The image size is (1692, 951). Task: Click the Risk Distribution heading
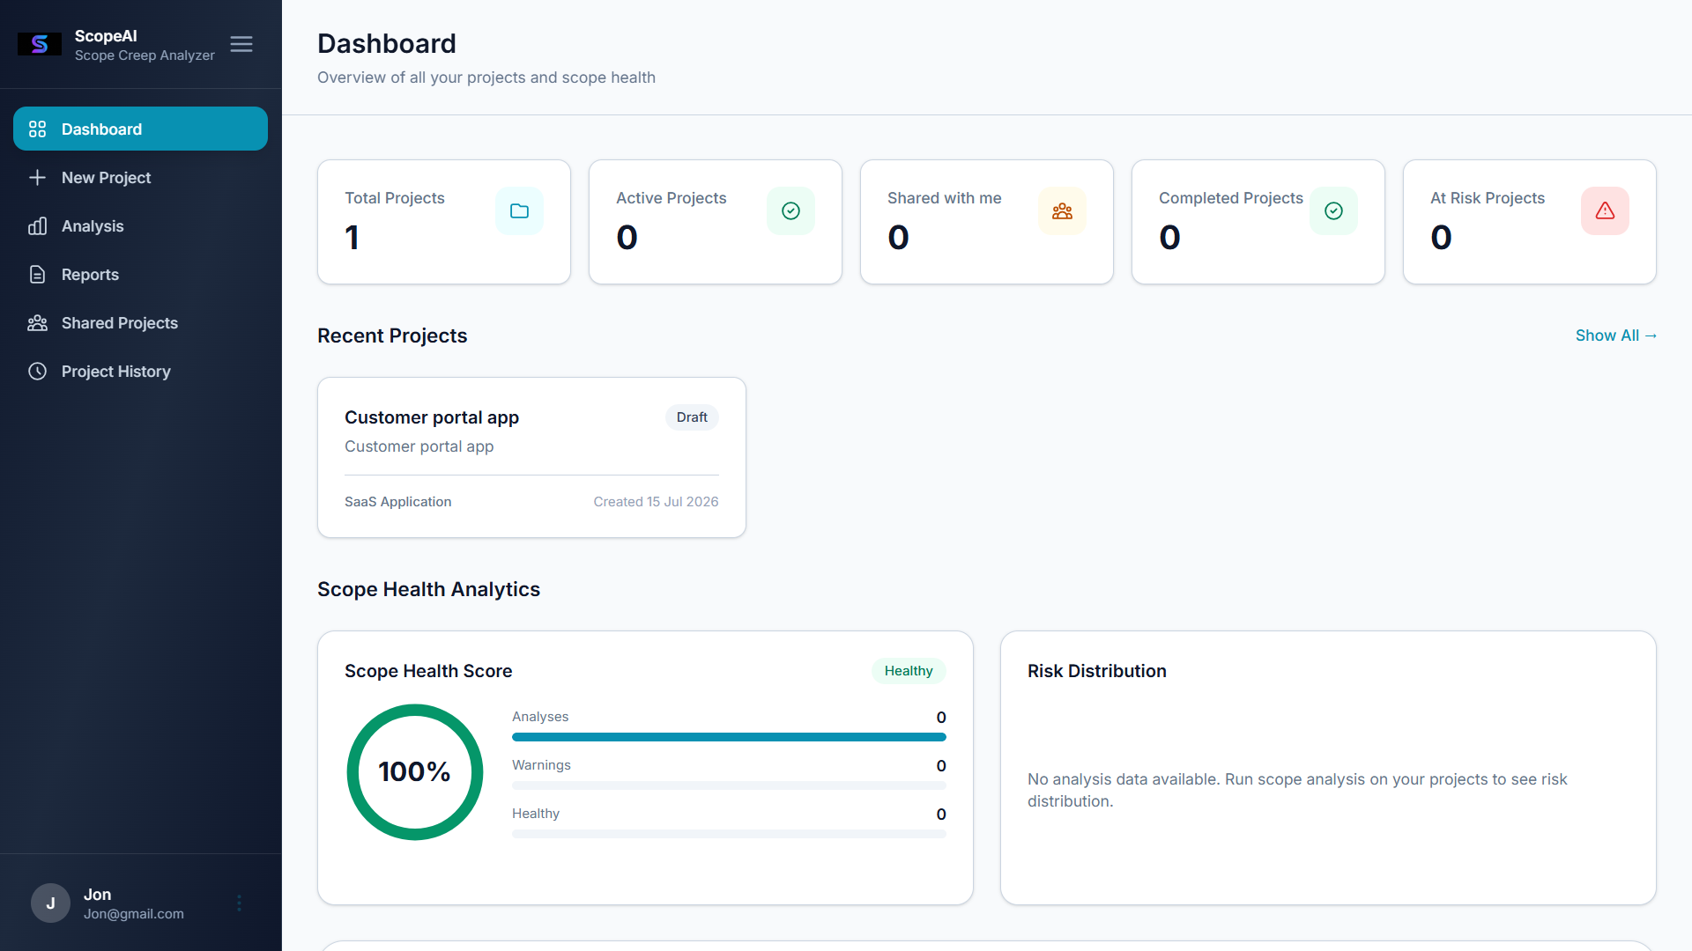pos(1096,671)
